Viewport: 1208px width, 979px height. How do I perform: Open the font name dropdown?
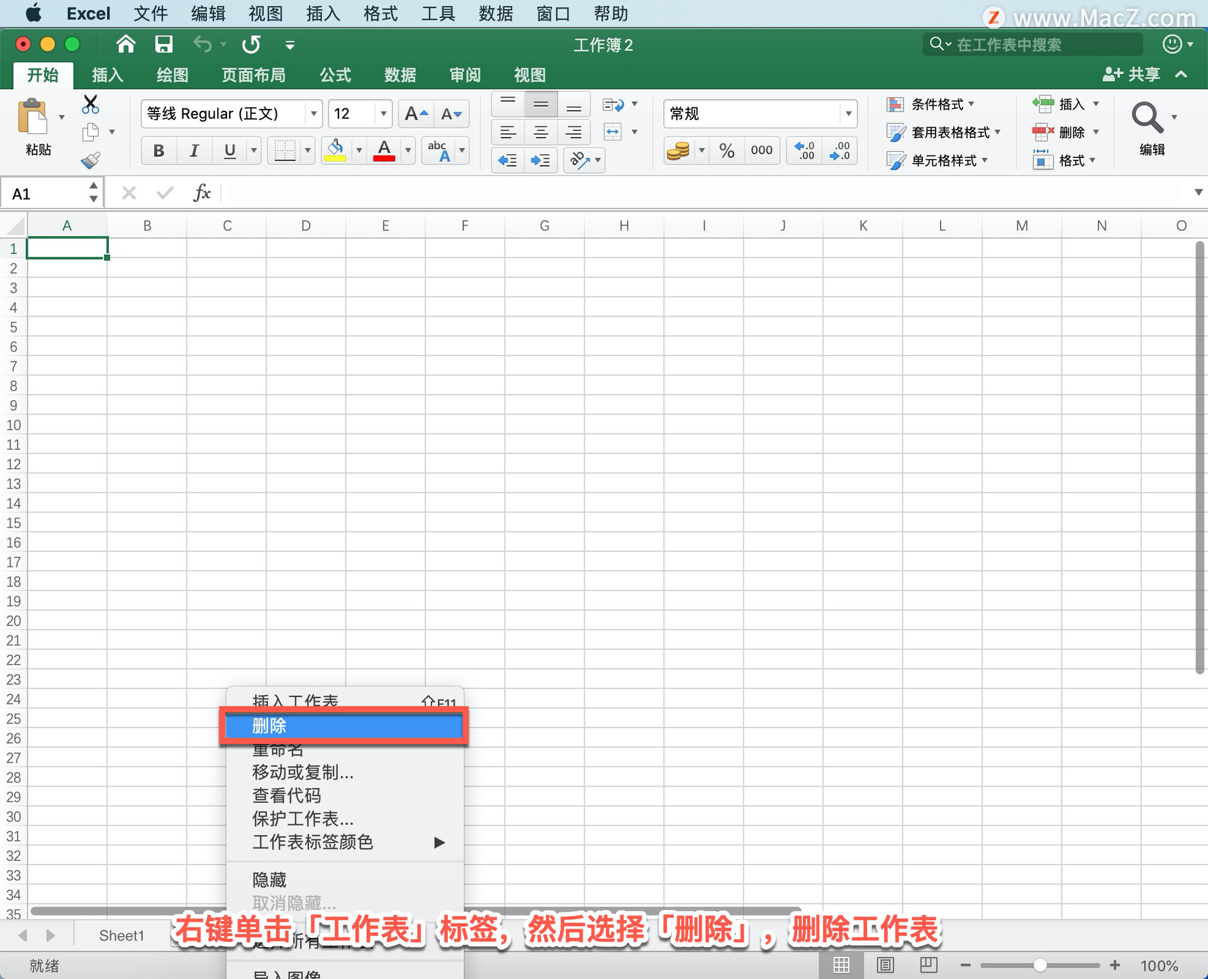[313, 114]
